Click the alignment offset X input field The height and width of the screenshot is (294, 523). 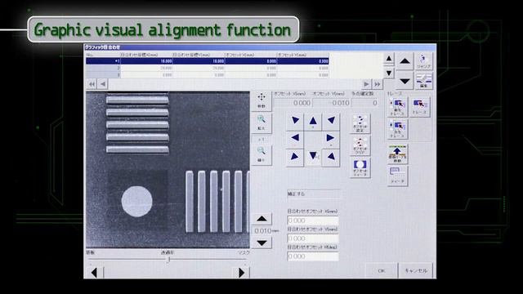pyautogui.click(x=313, y=220)
